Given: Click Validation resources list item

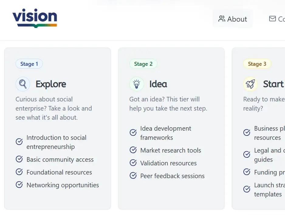Looking at the screenshot, I should click(x=168, y=163).
